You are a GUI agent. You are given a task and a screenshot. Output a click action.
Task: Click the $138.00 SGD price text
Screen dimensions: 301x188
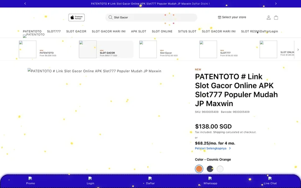[x=213, y=127]
